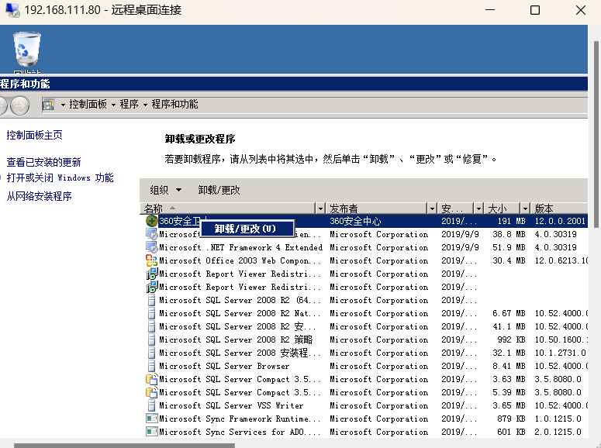
Task: Click the control panel icon in address bar
Action: [x=48, y=104]
